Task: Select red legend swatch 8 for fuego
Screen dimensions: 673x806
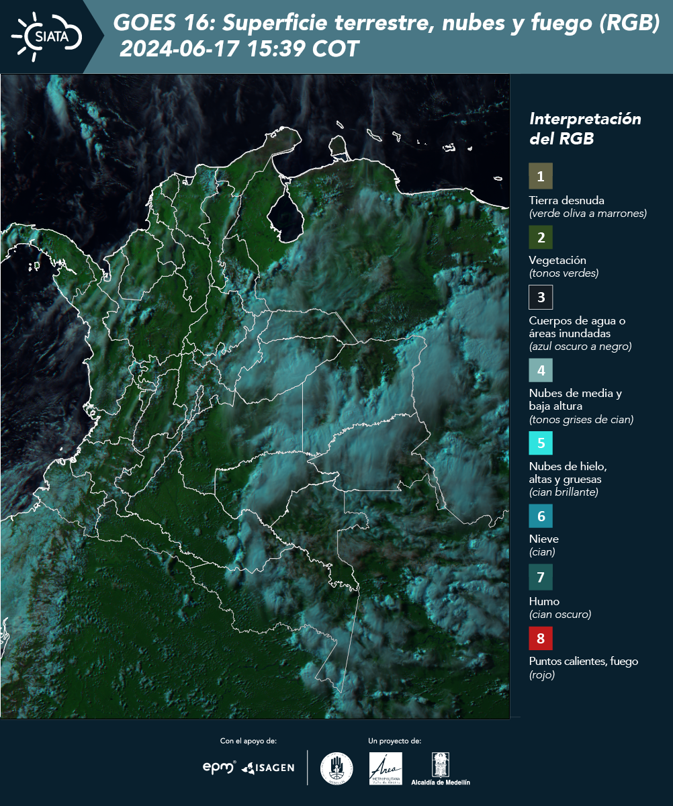Action: click(541, 637)
